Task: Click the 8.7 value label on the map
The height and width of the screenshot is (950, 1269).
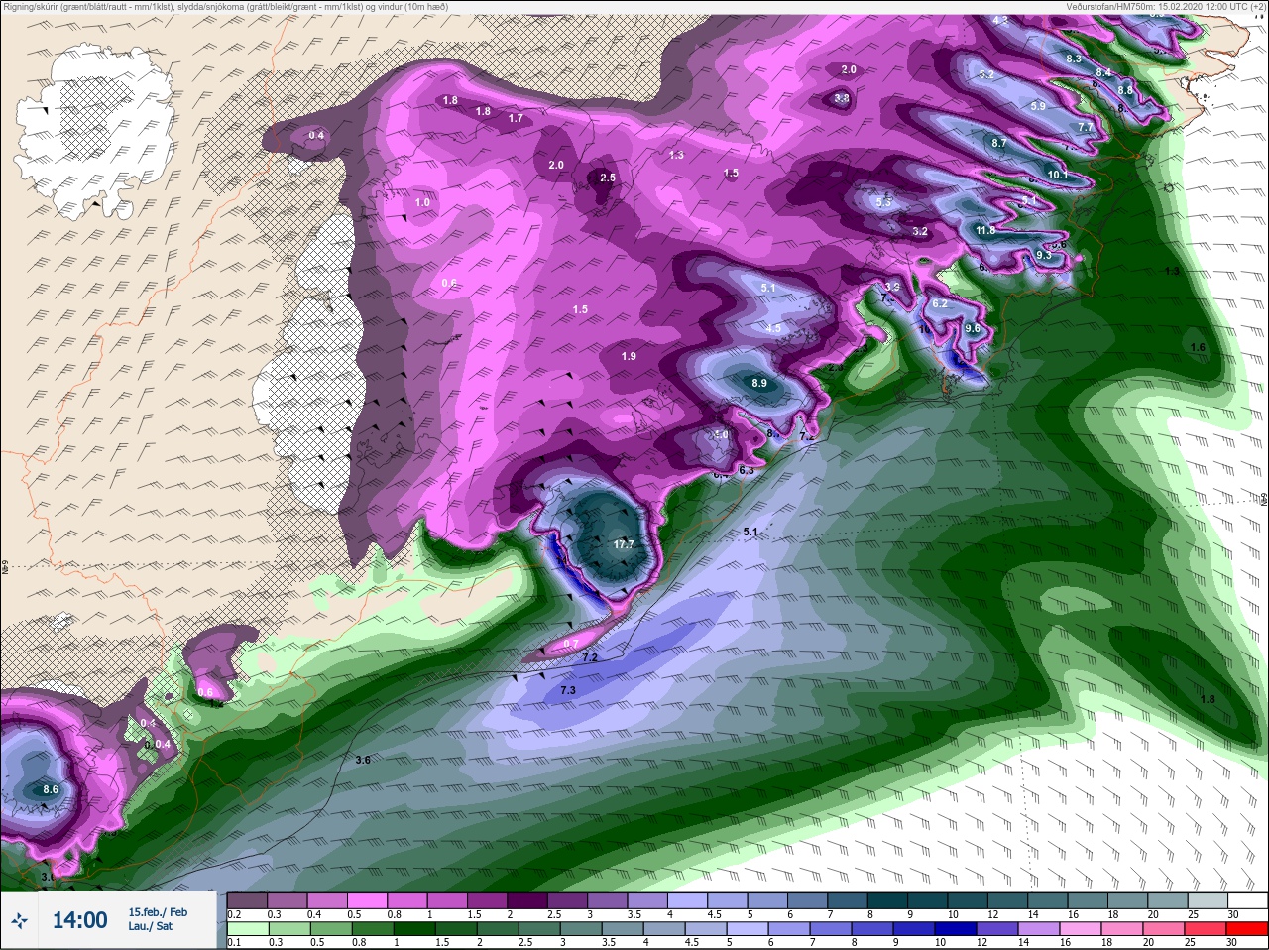Action: 999,143
